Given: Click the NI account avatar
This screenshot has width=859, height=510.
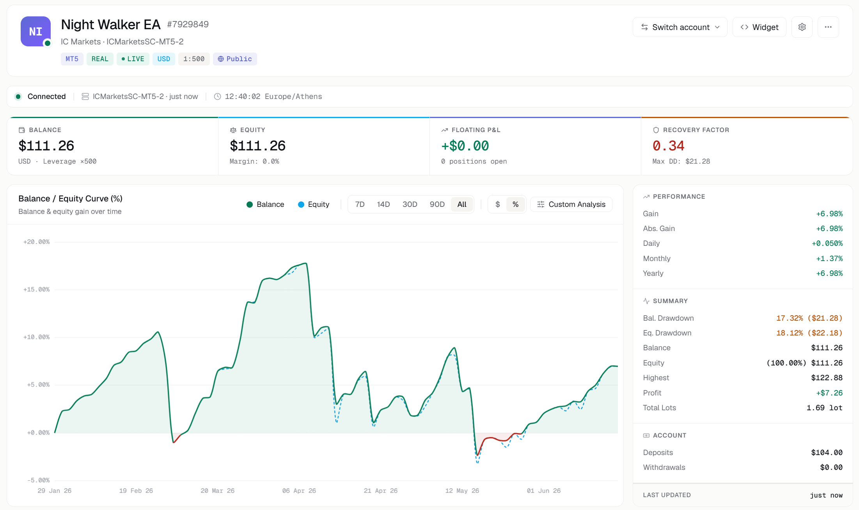Looking at the screenshot, I should (35, 32).
